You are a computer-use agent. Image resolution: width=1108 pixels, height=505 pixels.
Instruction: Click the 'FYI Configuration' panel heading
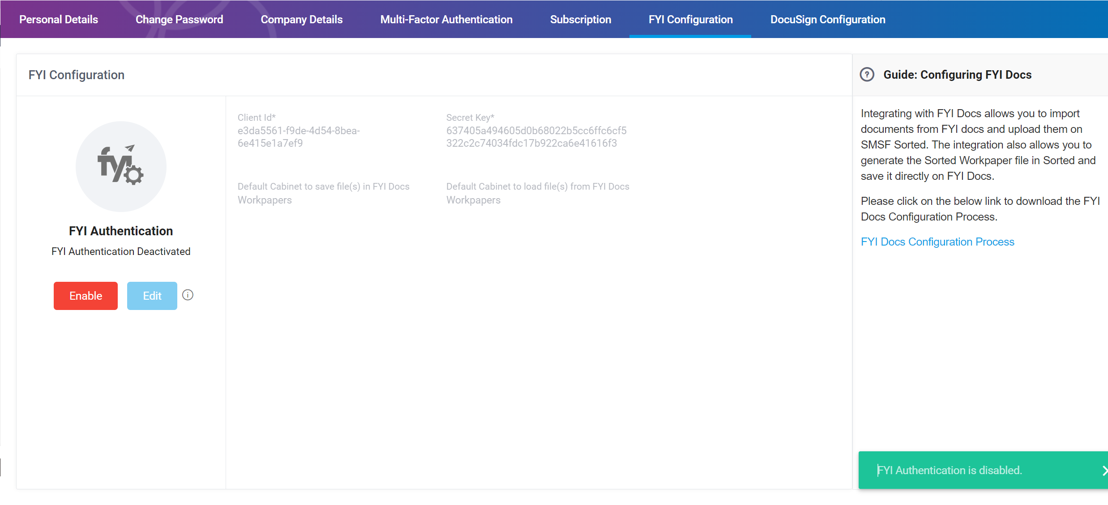(77, 75)
